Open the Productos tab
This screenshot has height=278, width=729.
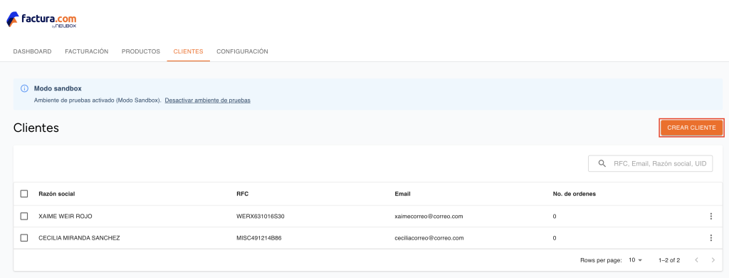[x=141, y=51]
